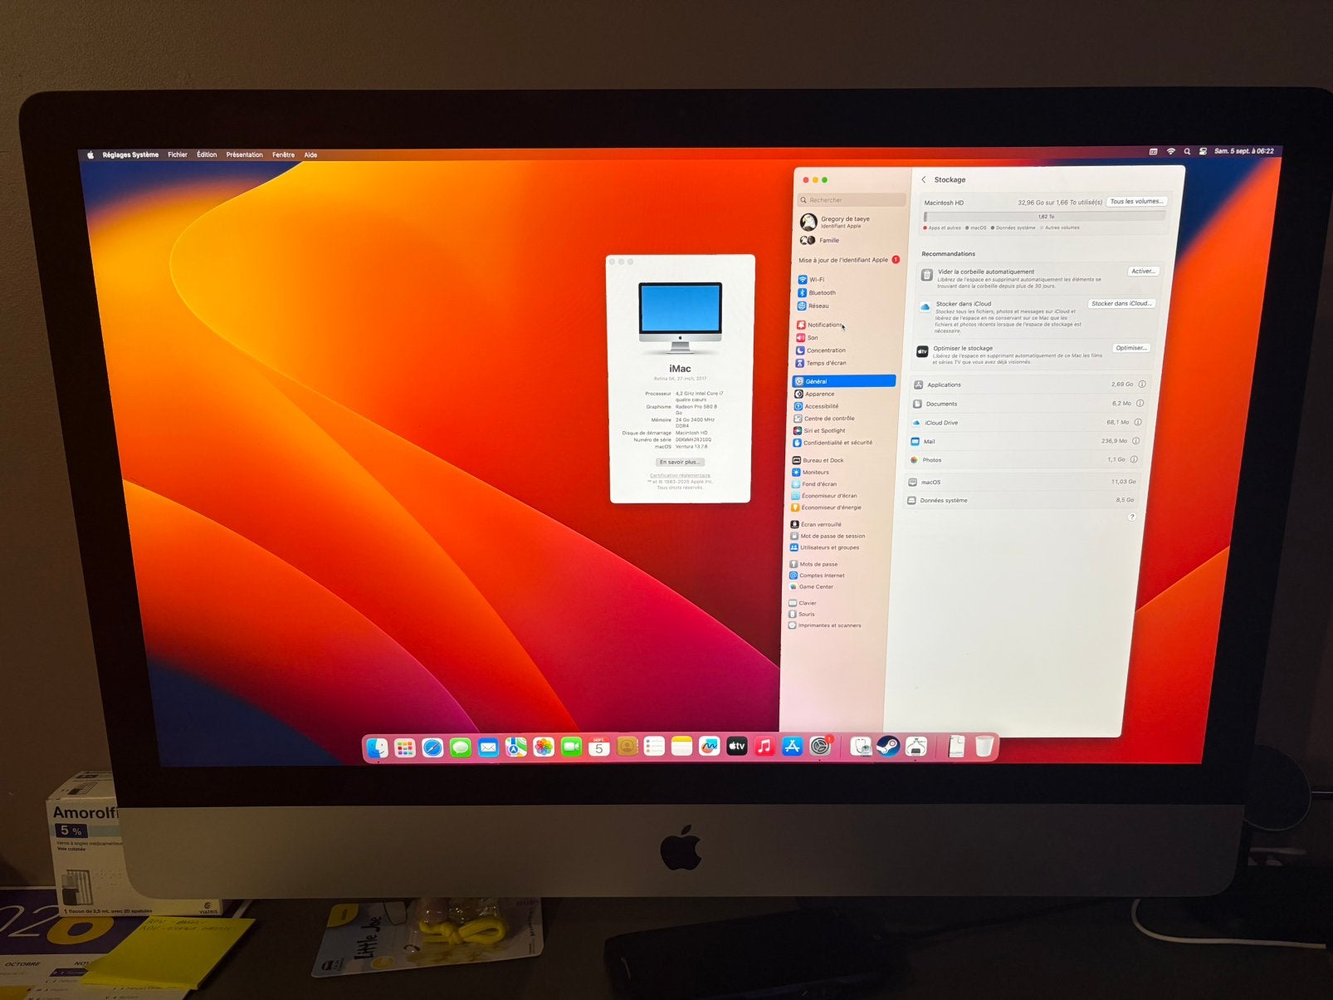Open Concentration settings in the sidebar
1333x1000 pixels.
820,350
